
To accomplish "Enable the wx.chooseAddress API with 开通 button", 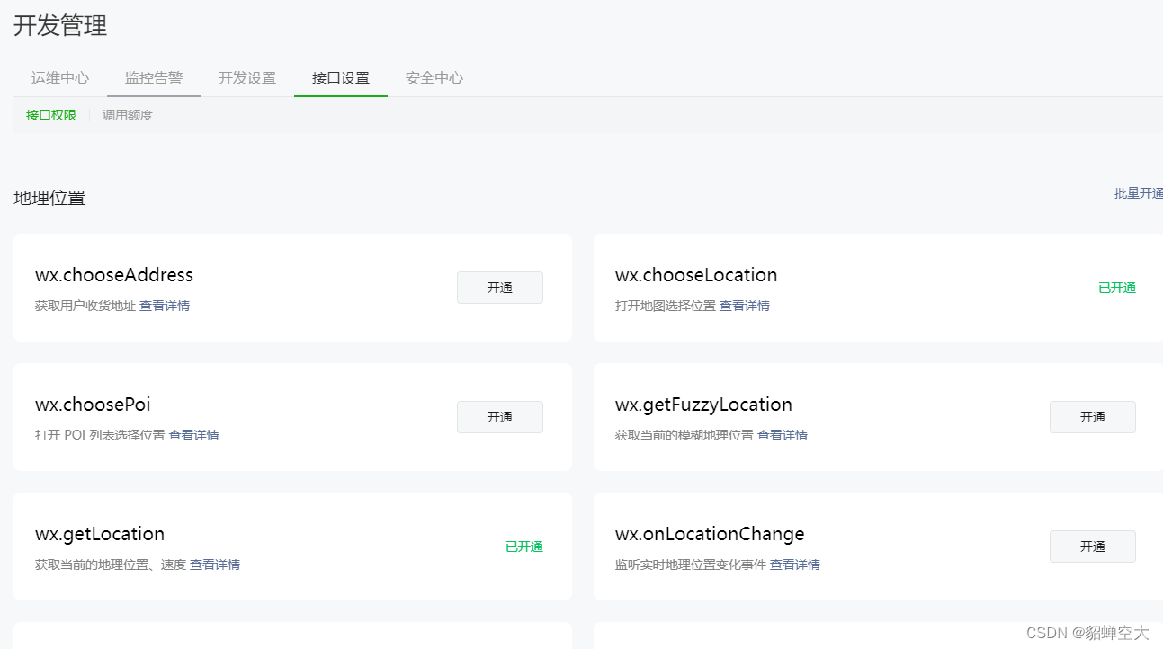I will pyautogui.click(x=499, y=287).
